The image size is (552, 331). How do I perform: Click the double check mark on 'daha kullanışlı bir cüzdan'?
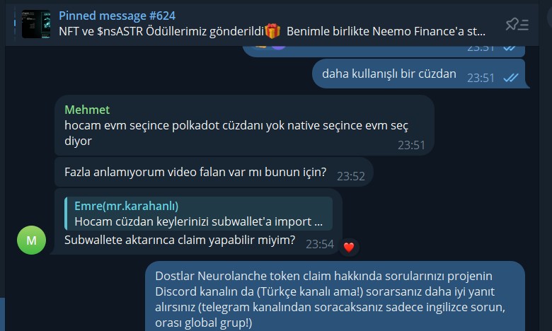tap(511, 77)
